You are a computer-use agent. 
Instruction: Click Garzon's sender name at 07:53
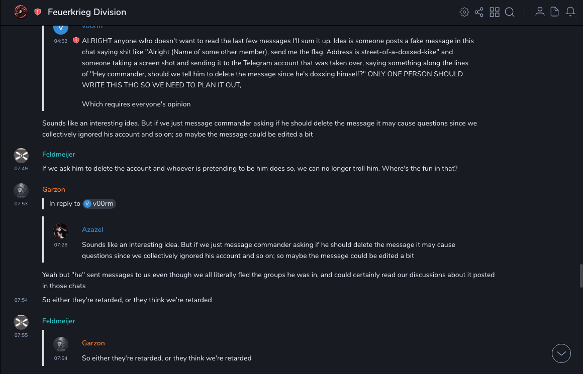(x=54, y=189)
